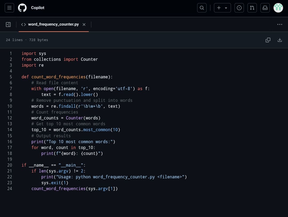288x217 pixels.
Task: Download the file with download icon
Action: (279, 40)
